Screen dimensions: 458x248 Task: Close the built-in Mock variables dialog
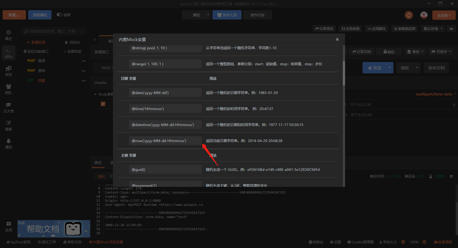click(x=337, y=39)
